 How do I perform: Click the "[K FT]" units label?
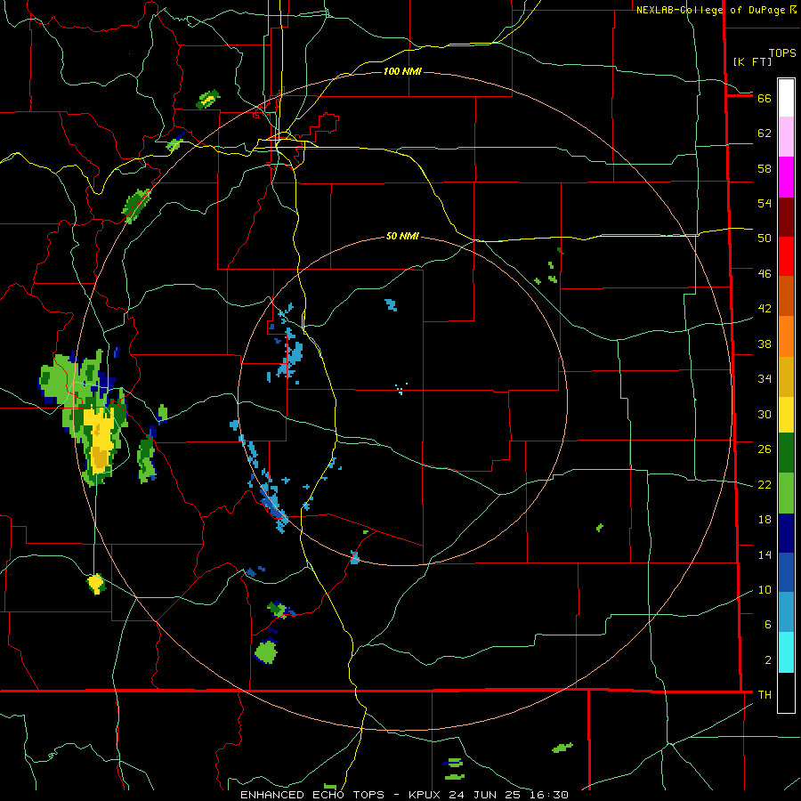point(752,61)
